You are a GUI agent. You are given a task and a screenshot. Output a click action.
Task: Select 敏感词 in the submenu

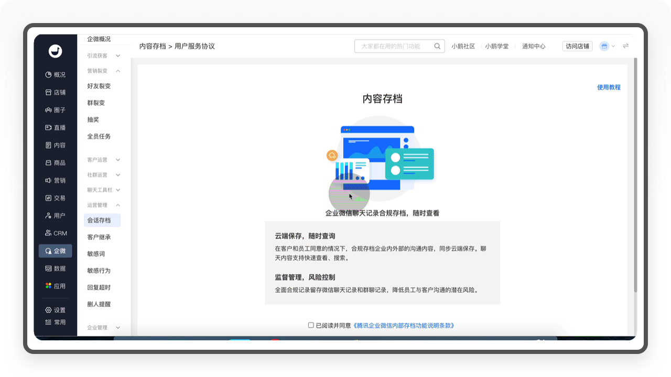[x=96, y=254]
